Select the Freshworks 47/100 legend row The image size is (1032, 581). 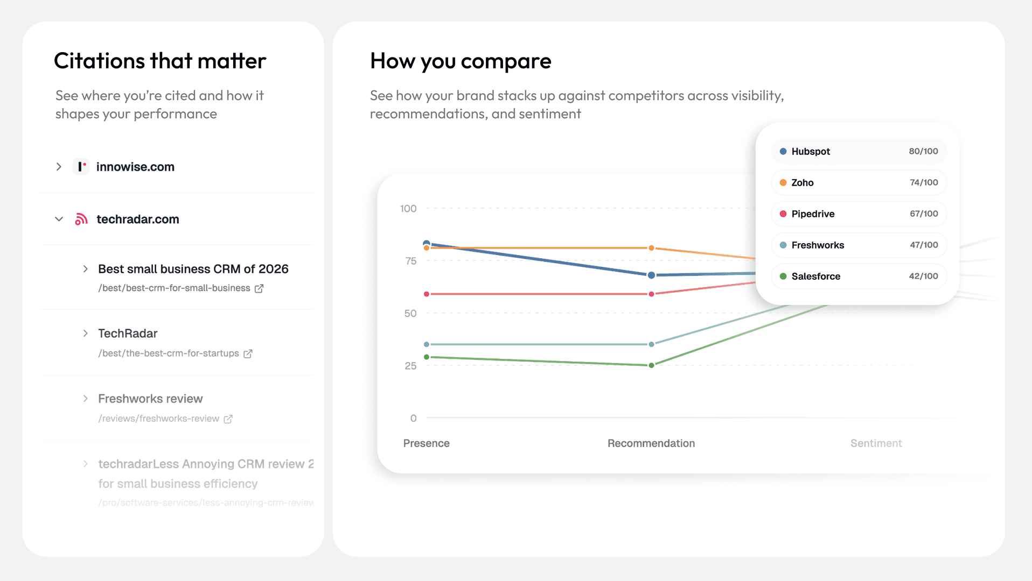pyautogui.click(x=859, y=245)
